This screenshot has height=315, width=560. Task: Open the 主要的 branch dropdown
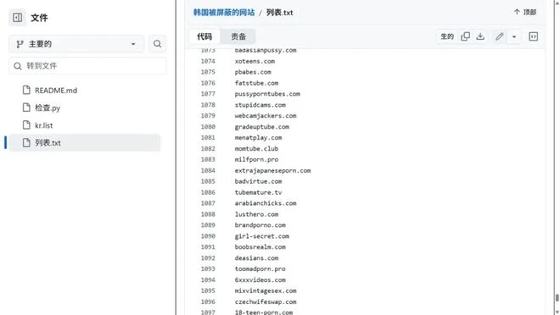(76, 44)
